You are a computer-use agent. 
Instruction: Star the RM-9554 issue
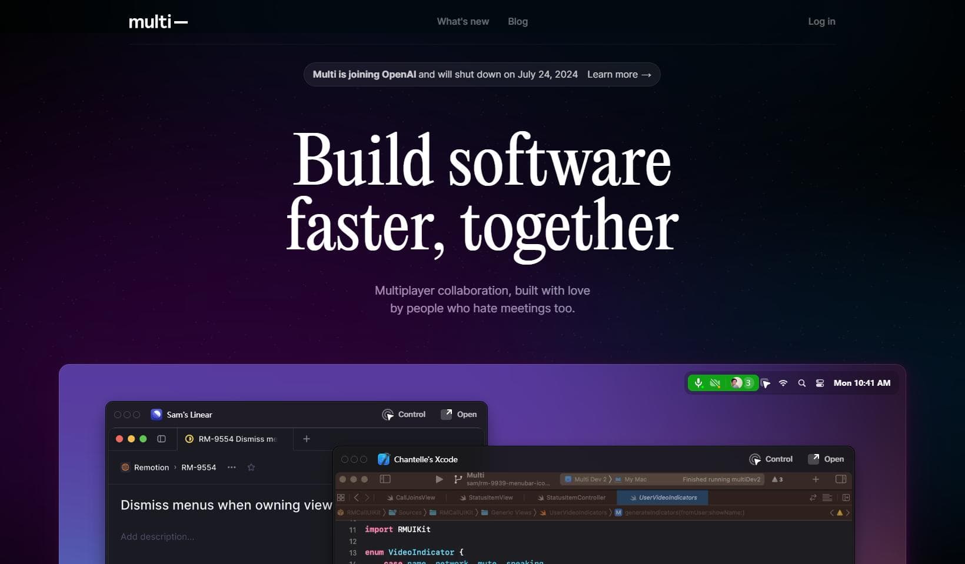coord(251,468)
